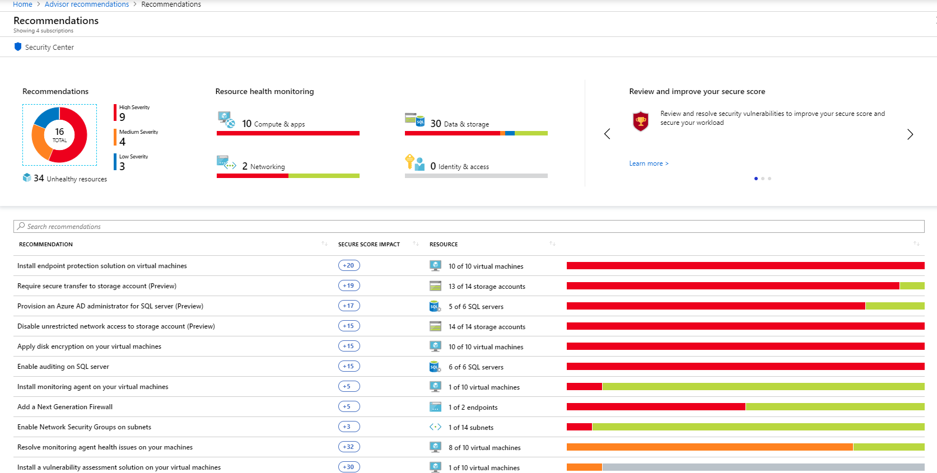Click the Unhealthy resources cube icon
The image size is (937, 473).
[x=27, y=177]
